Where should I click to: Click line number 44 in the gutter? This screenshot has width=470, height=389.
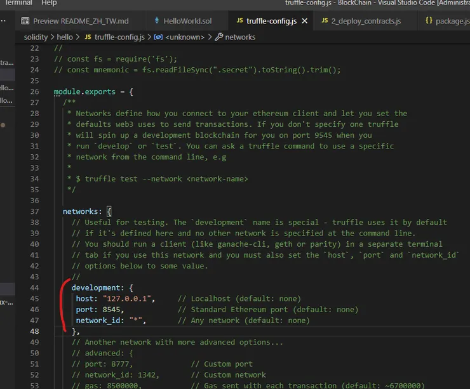(35, 287)
